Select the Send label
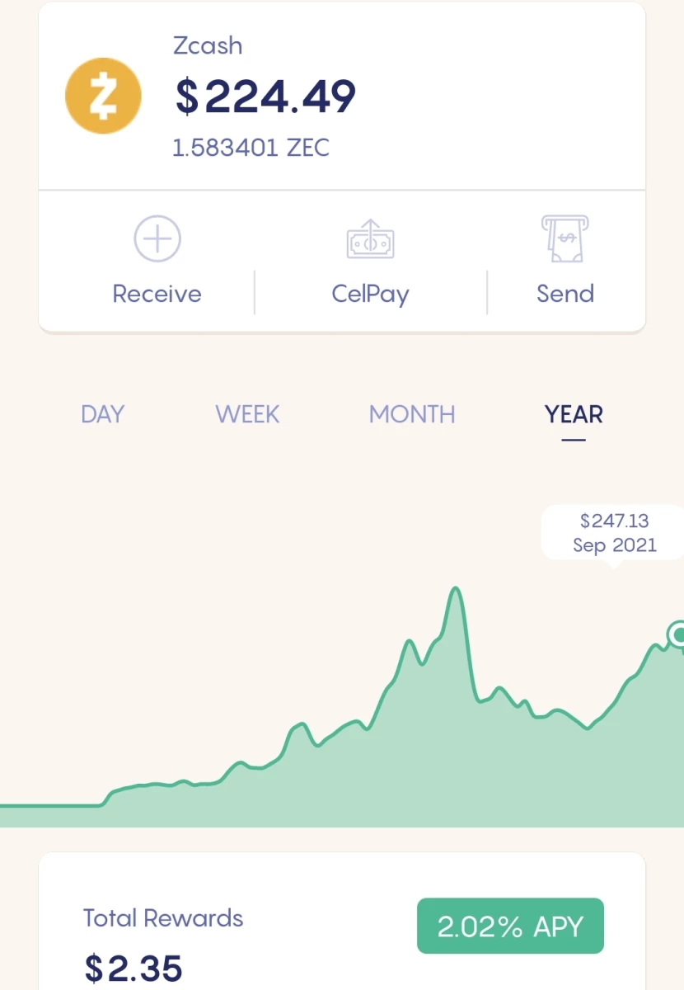 point(565,294)
